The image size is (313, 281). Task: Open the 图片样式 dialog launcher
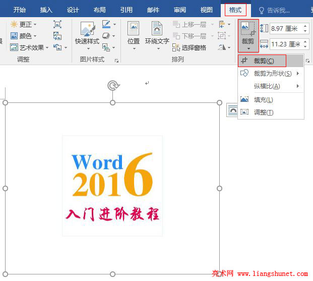tap(117, 61)
